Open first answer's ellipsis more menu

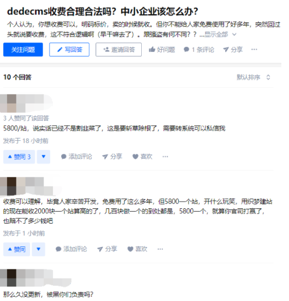165,156
